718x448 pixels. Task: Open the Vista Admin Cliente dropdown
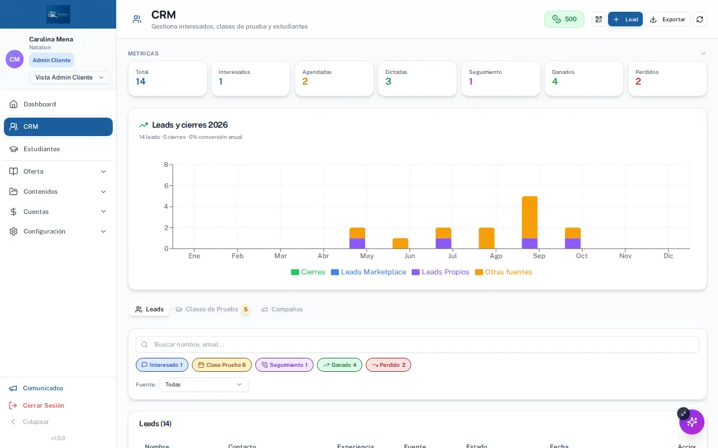click(x=70, y=77)
